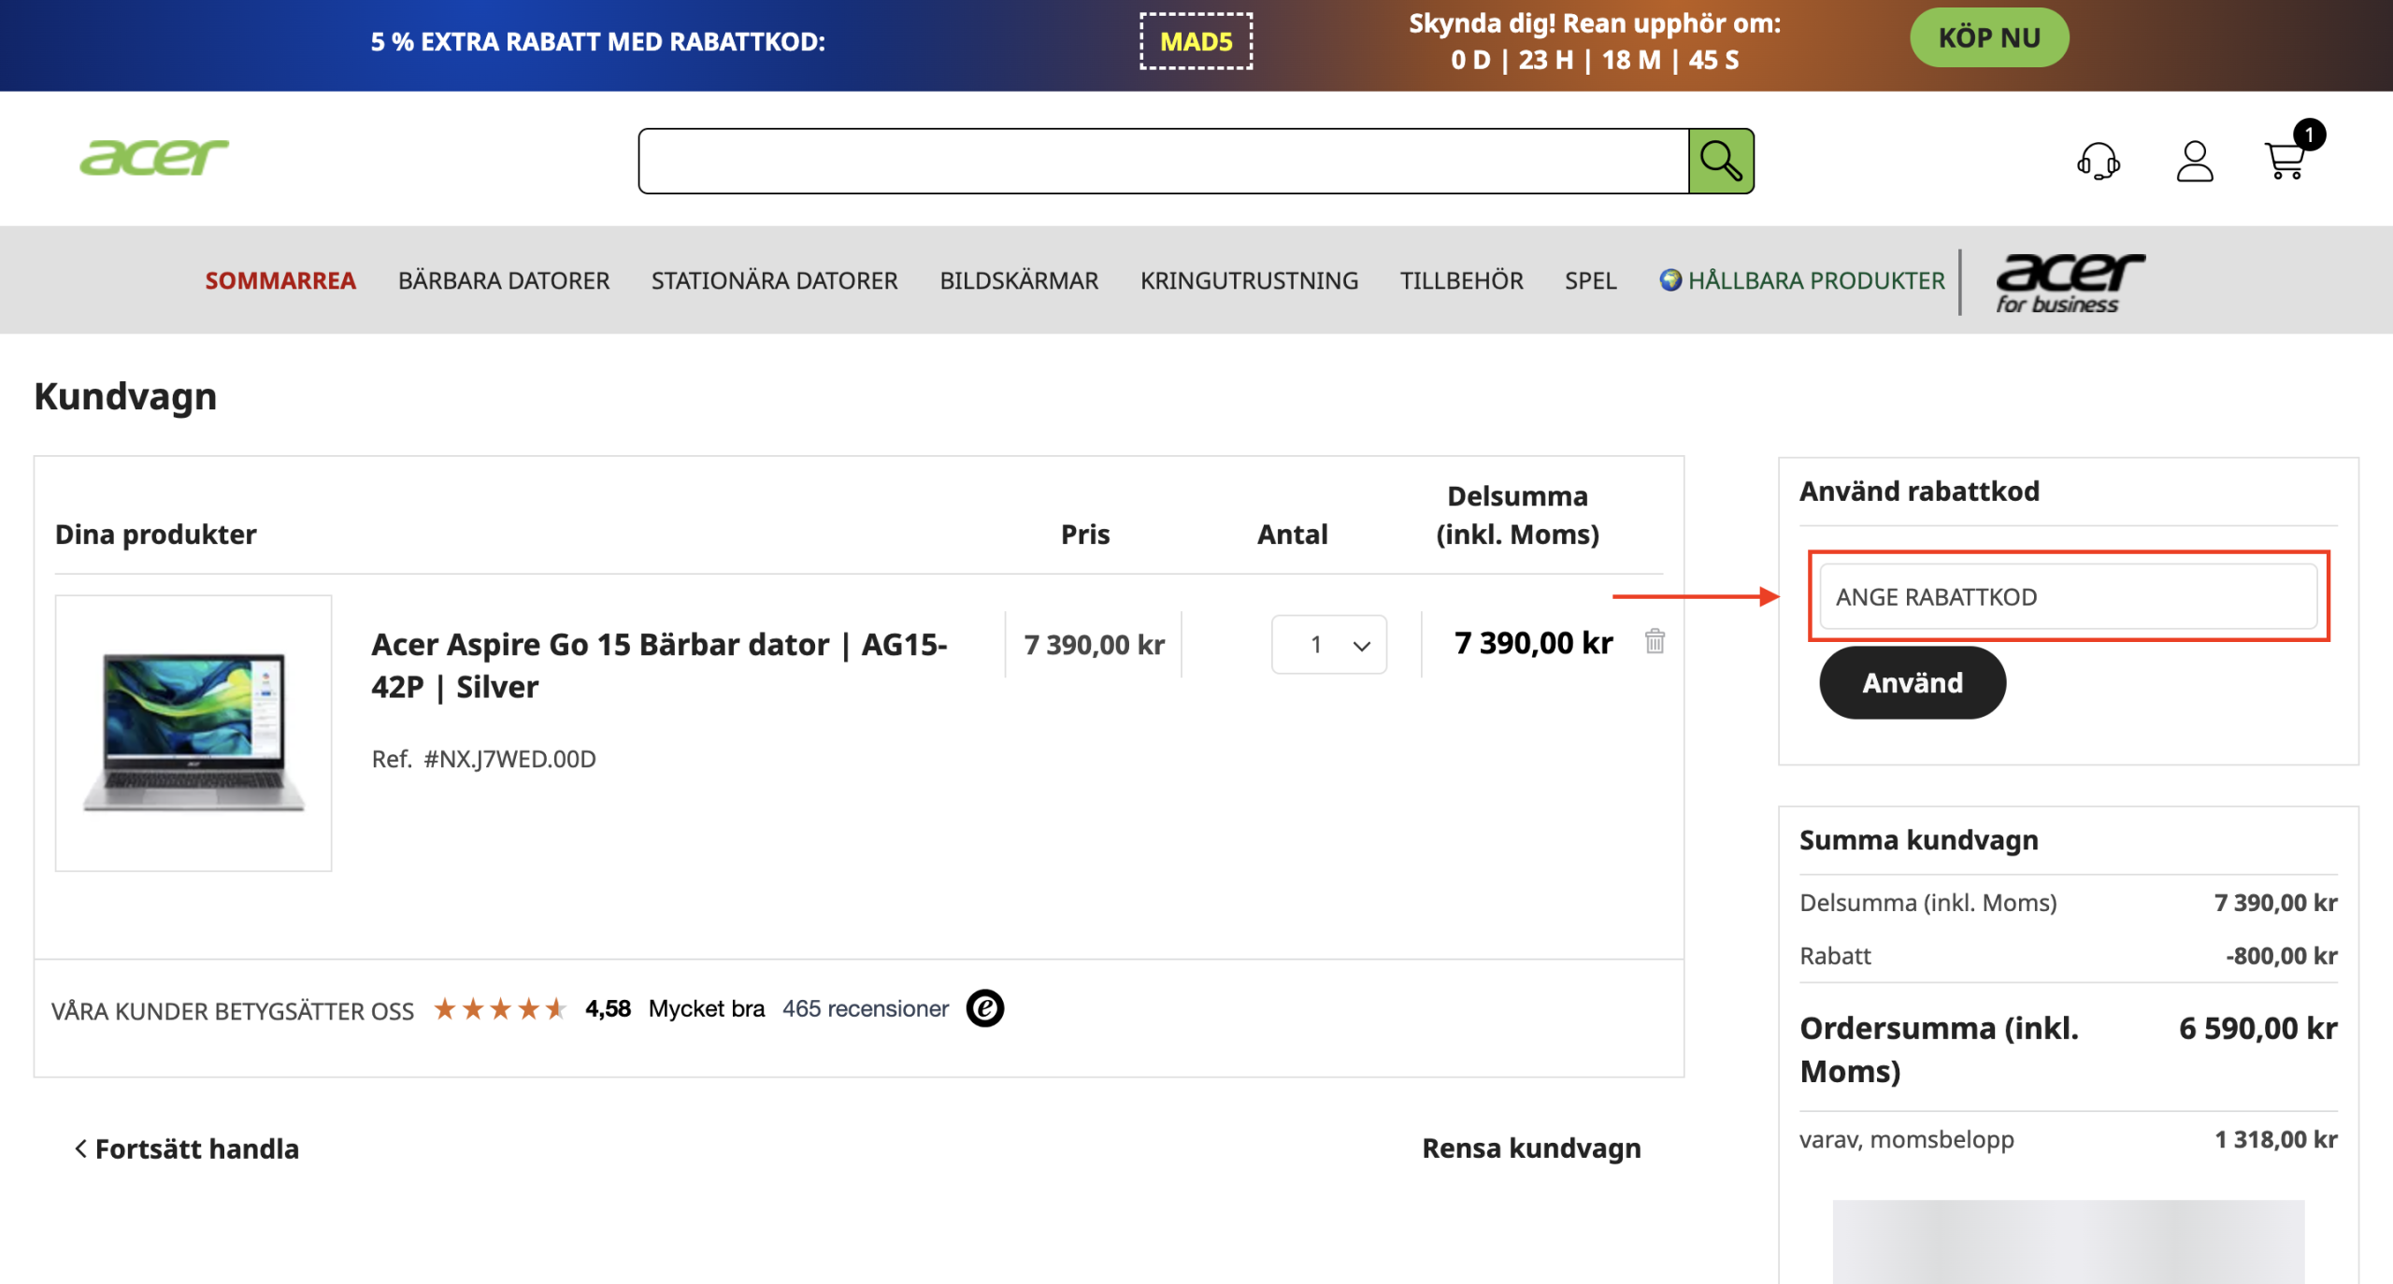Click the 5 % extra rabatt banner text

click(x=597, y=42)
